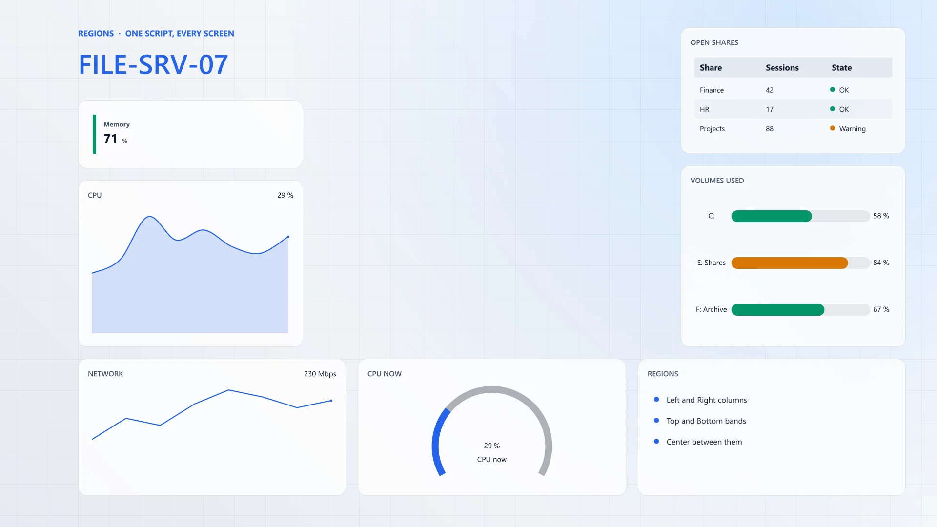This screenshot has width=937, height=527.
Task: Click the orange Warning status dot for Projects
Action: click(833, 128)
